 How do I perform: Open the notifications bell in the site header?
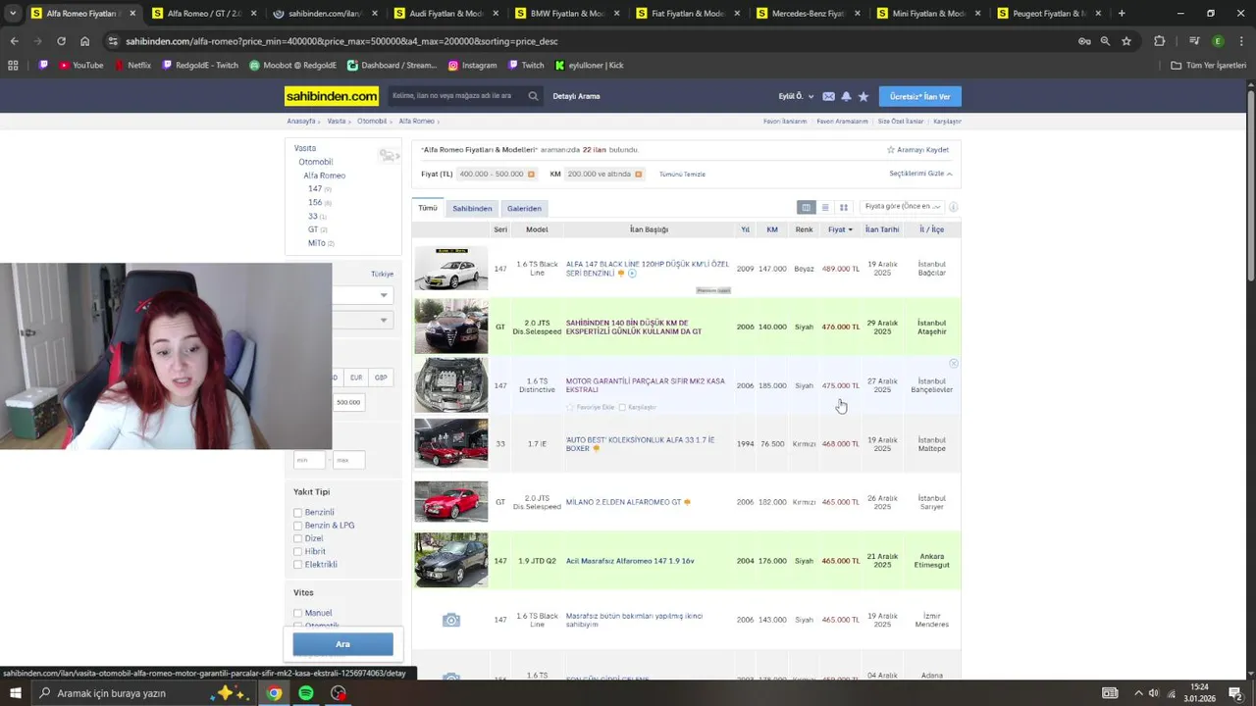(846, 96)
